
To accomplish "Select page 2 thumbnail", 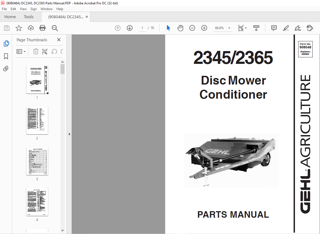I will pyautogui.click(x=37, y=120).
